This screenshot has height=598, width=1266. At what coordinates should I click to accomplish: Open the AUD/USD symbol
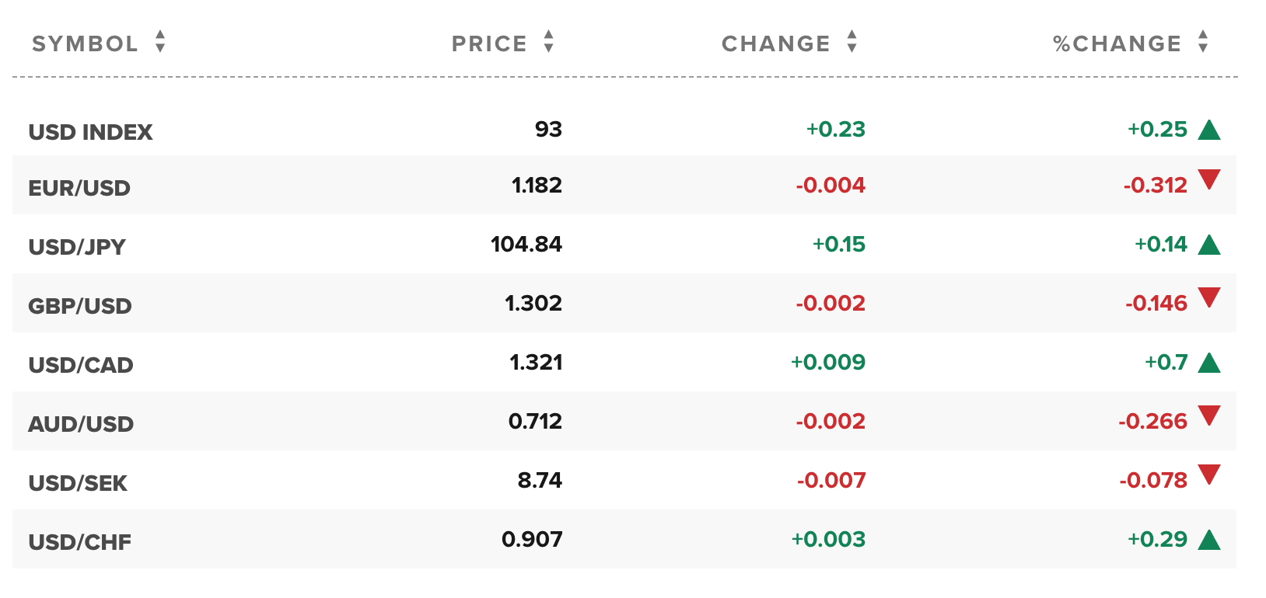(81, 424)
